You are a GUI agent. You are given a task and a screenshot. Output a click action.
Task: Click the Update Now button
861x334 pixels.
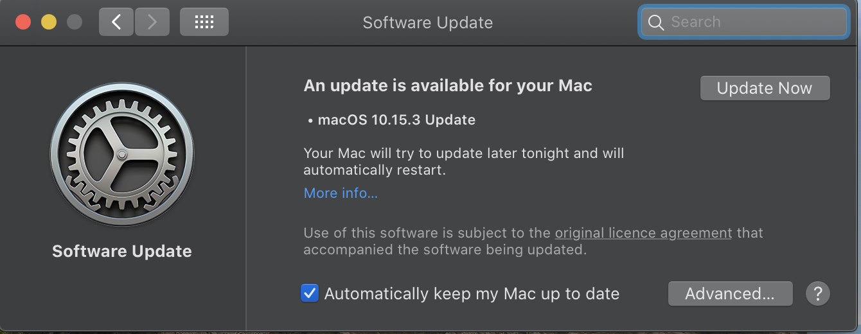pyautogui.click(x=765, y=88)
